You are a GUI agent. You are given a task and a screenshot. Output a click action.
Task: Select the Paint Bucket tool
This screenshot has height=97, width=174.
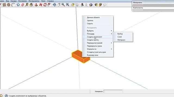coord(31,5)
